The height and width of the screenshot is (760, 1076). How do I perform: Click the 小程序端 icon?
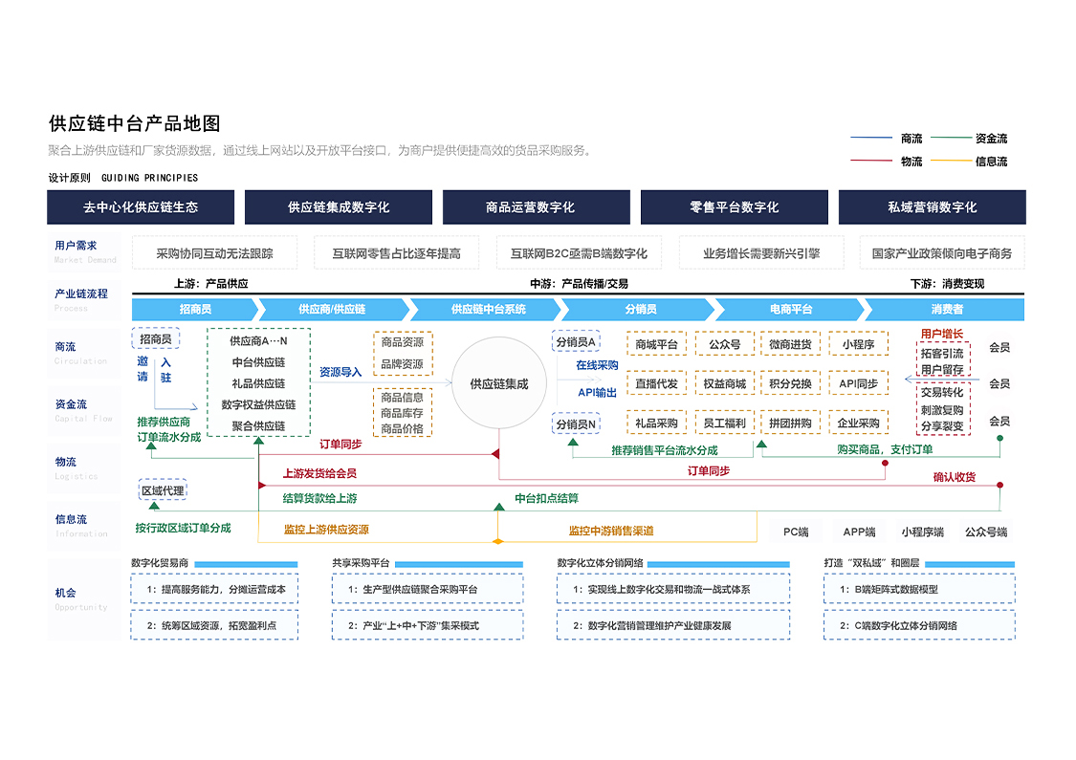(x=925, y=532)
